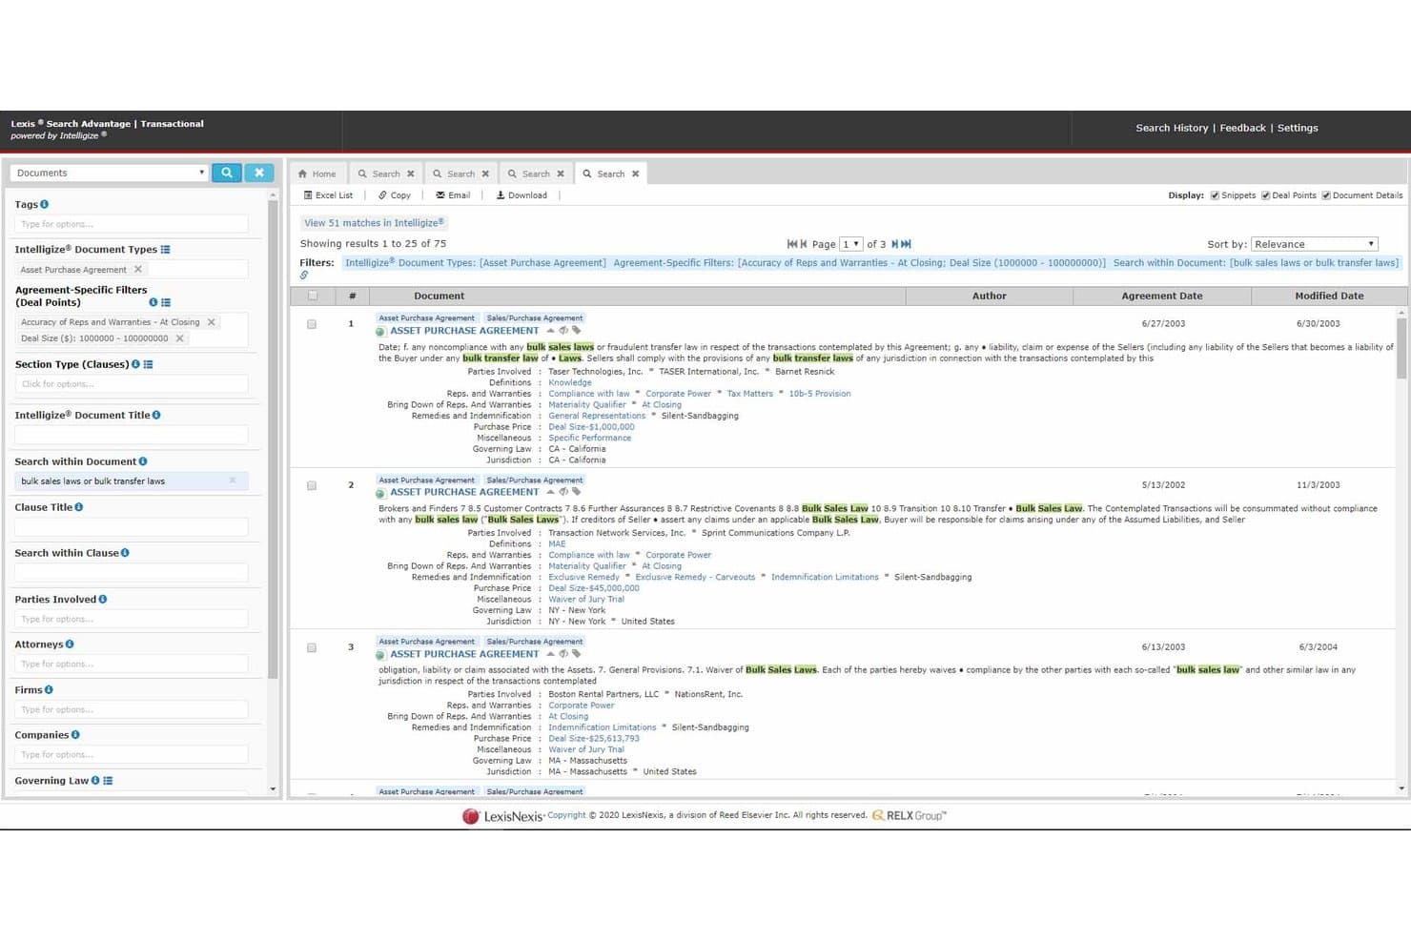Toggle the Deal Points display checkbox

point(1265,195)
